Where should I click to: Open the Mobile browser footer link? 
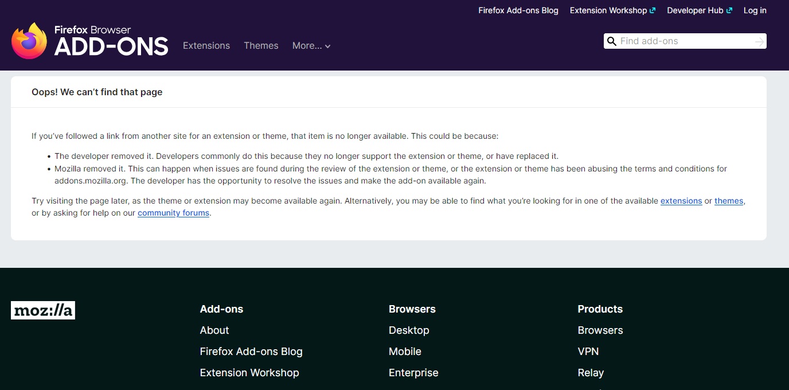[x=405, y=352]
